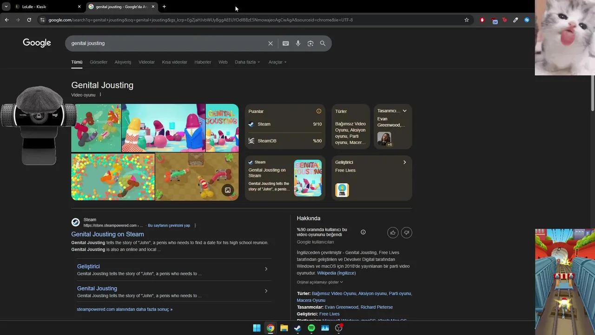595x335 pixels.
Task: Open File Explorer from the taskbar
Action: point(284,328)
